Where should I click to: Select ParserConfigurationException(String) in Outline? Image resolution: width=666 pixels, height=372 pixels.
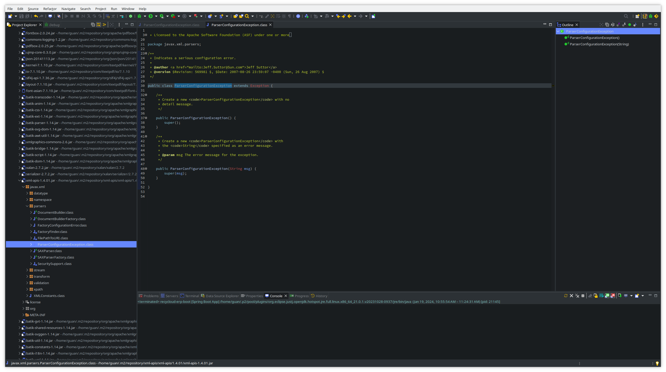[599, 44]
